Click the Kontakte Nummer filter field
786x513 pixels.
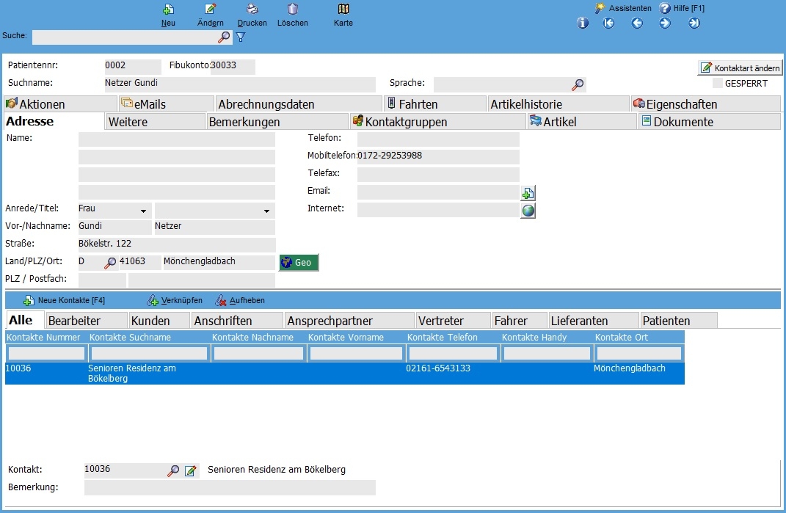pos(46,354)
